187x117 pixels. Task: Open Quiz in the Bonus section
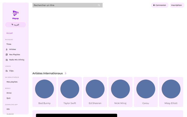pos(9,98)
